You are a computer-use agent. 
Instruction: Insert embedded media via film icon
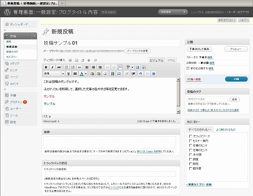tap(113, 73)
